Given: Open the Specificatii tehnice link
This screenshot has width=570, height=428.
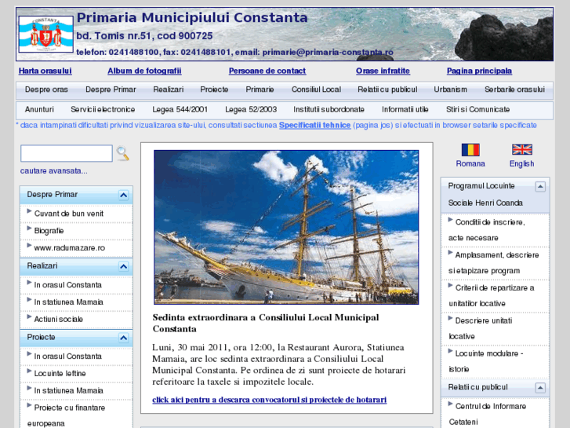Looking at the screenshot, I should 315,126.
